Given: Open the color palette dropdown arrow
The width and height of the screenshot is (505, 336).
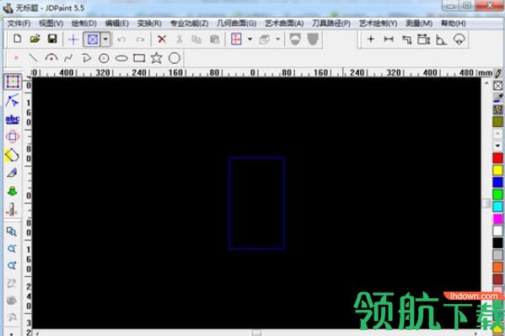Looking at the screenshot, I should 498,145.
